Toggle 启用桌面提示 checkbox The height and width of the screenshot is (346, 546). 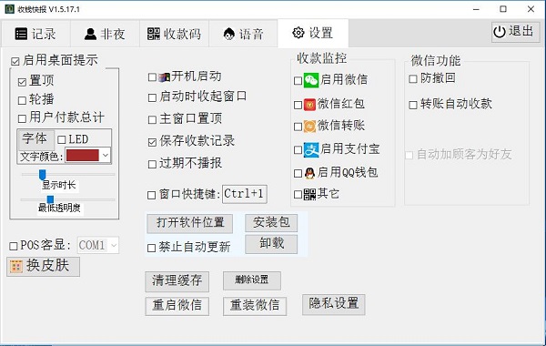click(15, 62)
